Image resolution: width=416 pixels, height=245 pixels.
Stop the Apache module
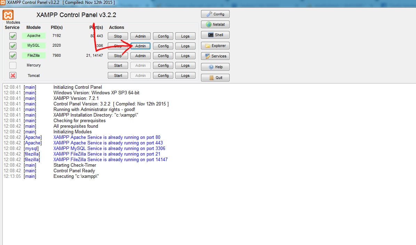118,36
